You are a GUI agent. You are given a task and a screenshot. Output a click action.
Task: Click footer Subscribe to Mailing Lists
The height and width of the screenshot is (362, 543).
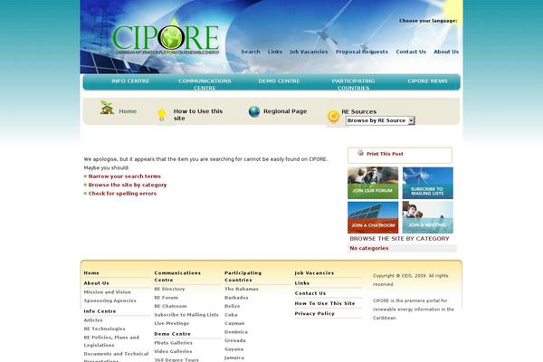coord(186,315)
